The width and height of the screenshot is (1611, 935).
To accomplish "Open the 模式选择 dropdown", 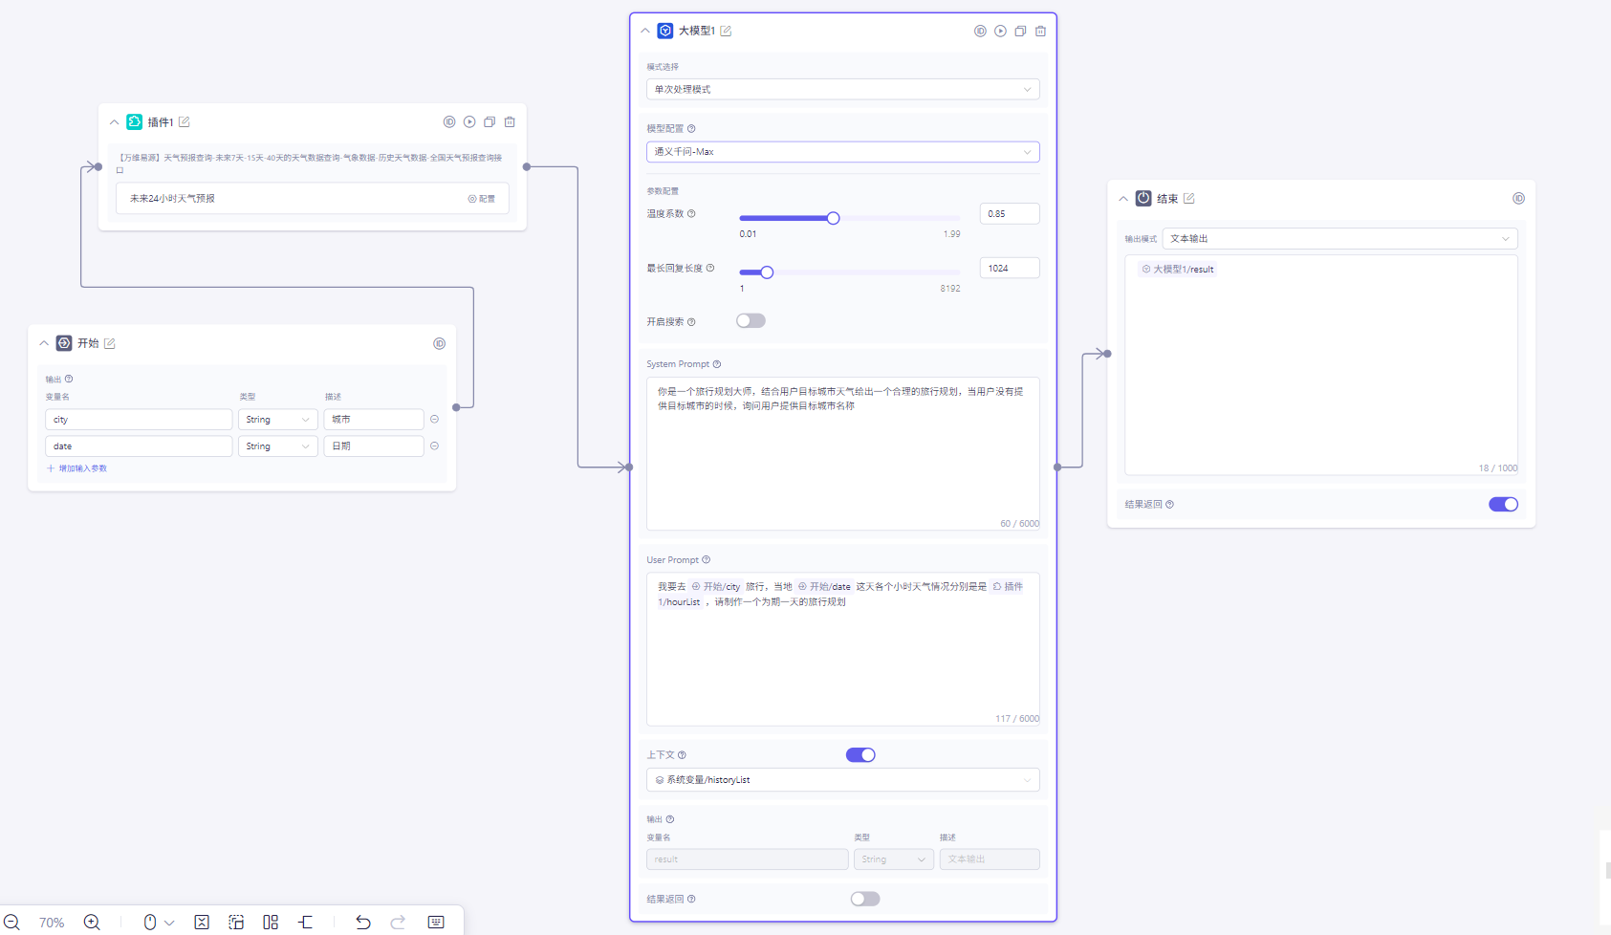I will click(843, 90).
